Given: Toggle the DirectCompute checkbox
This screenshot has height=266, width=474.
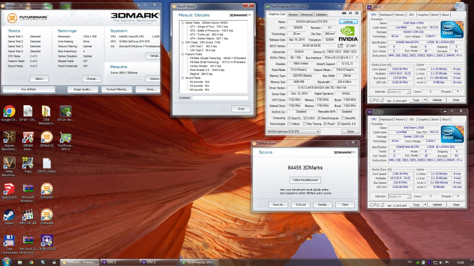Looking at the screenshot, I should pos(319,118).
